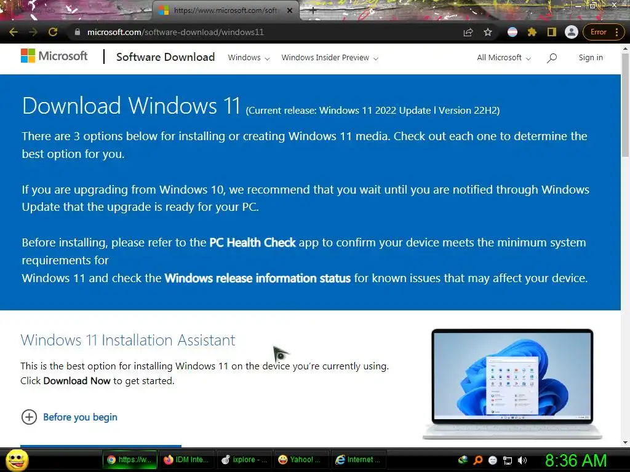Click the Microsoft logo

[x=54, y=56]
